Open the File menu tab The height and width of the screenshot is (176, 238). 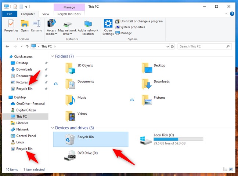(9, 14)
